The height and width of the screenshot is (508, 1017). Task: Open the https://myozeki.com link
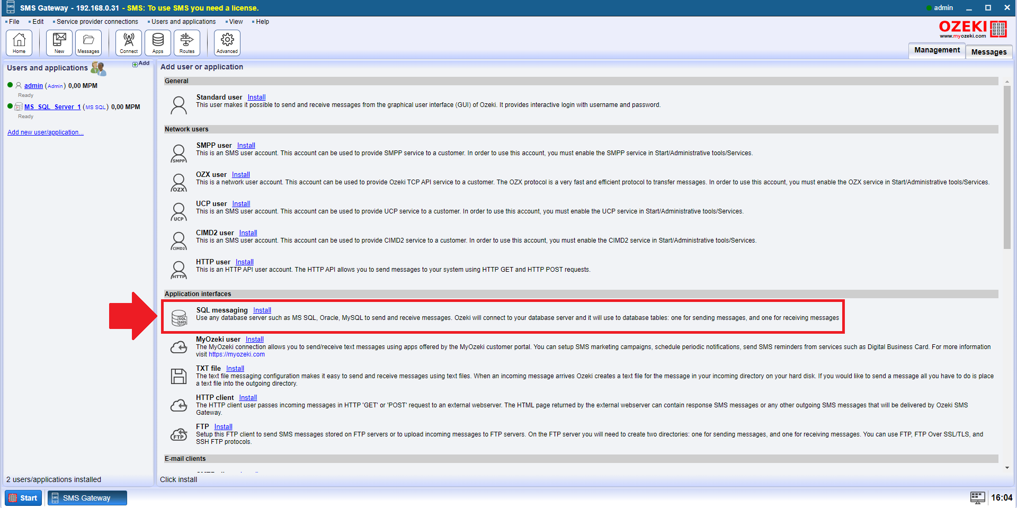tap(236, 354)
